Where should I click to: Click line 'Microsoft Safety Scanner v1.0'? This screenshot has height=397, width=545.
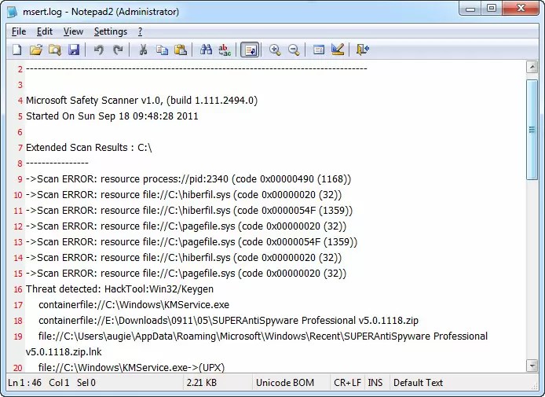142,101
